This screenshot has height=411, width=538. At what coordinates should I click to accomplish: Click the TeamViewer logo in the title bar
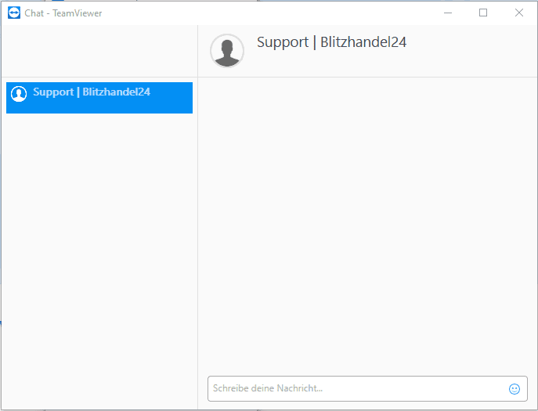tap(14, 13)
